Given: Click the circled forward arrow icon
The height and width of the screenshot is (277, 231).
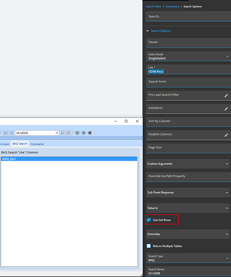Looking at the screenshot, I should pos(84,133).
